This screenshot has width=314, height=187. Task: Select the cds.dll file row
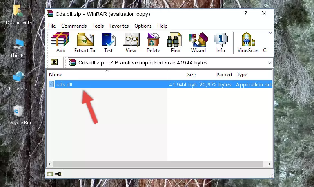(x=160, y=84)
